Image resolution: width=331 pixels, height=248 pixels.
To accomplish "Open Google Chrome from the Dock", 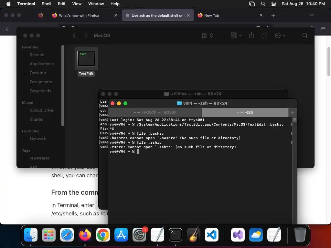I will (103, 234).
